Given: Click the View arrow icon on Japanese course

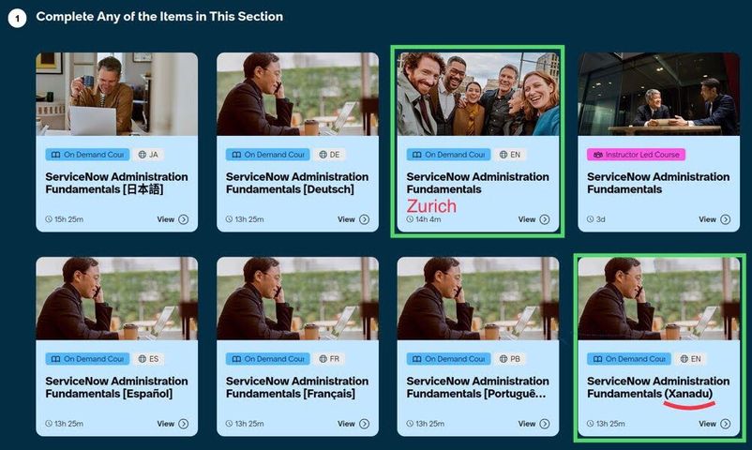Looking at the screenshot, I should tap(183, 219).
